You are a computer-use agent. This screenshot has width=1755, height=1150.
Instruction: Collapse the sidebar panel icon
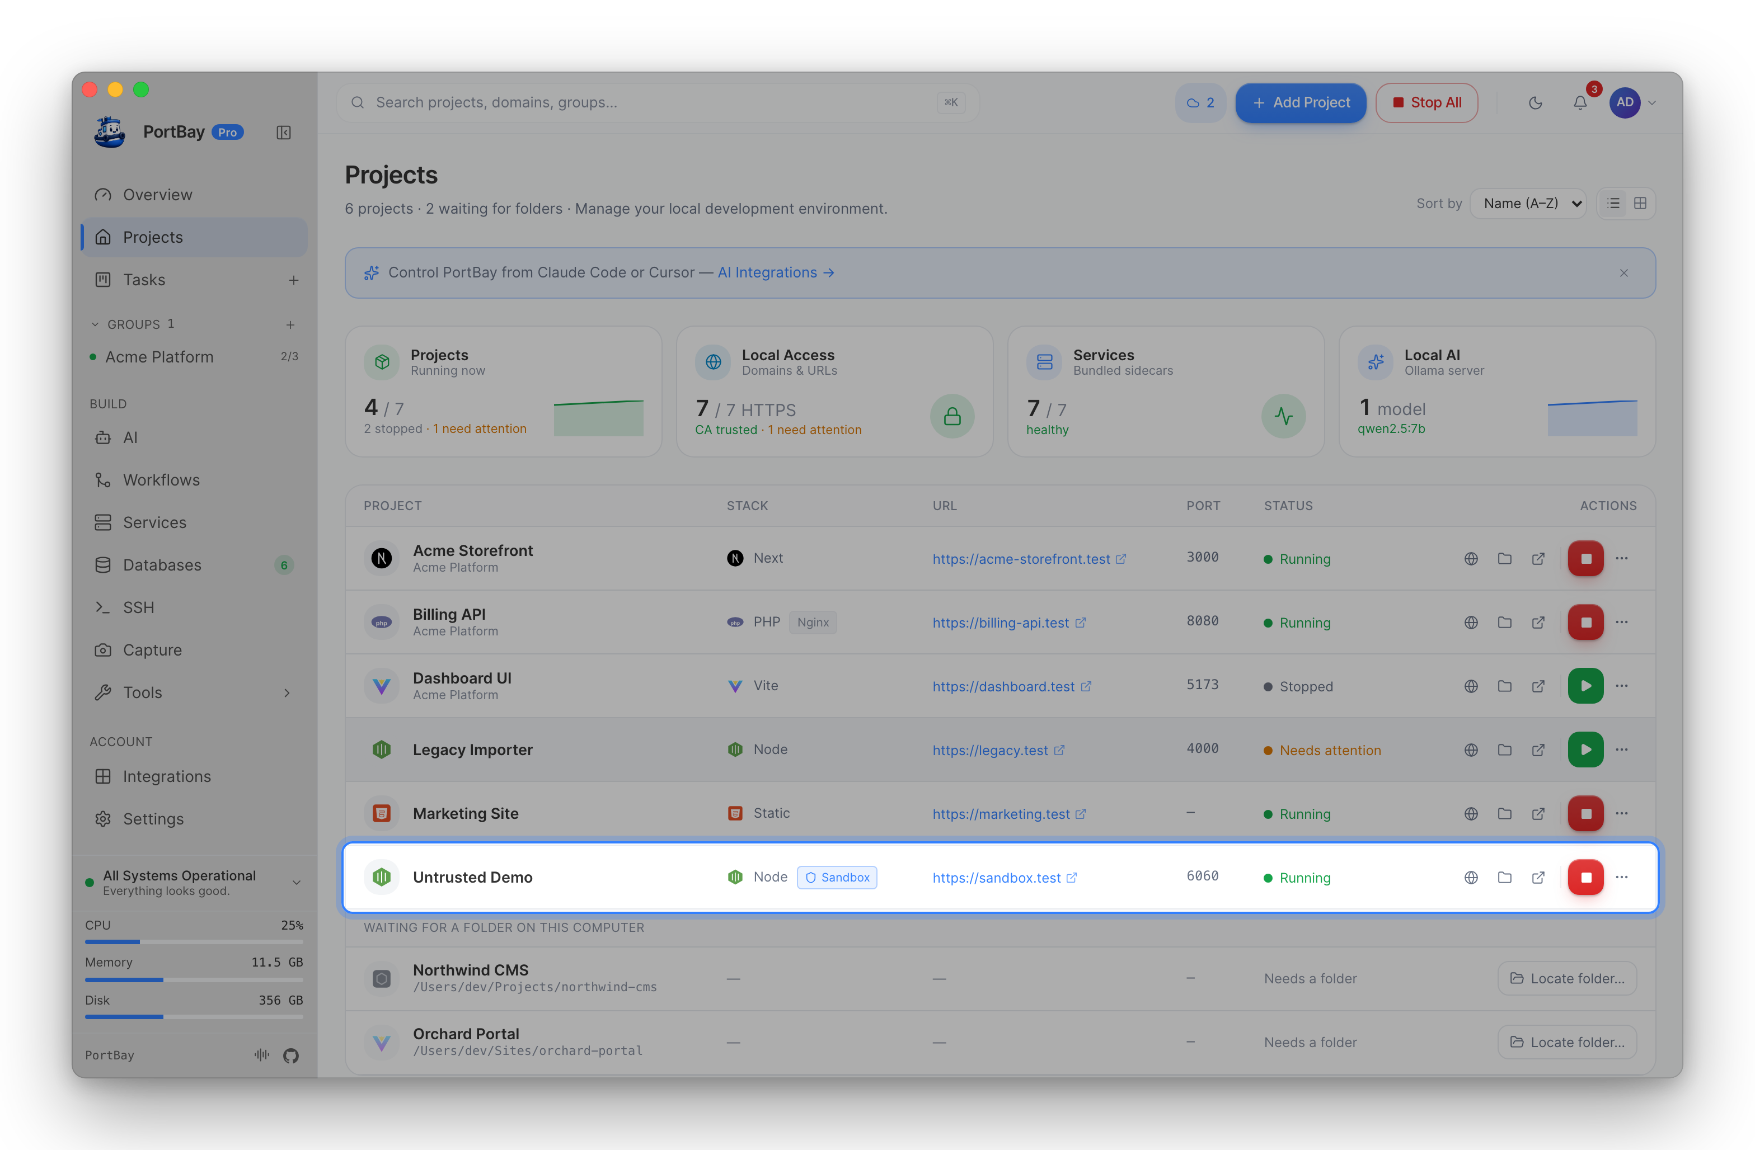[x=283, y=133]
